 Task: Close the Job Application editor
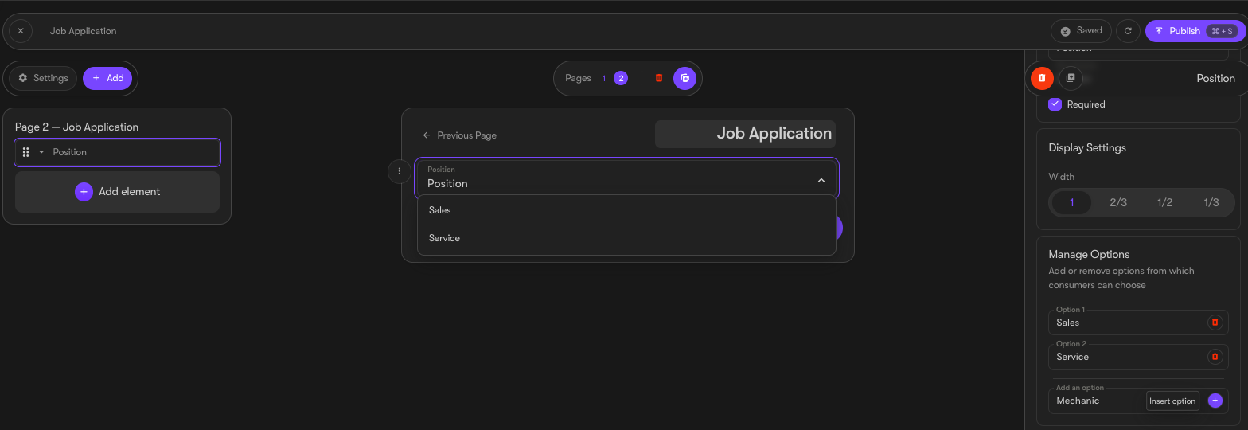(x=21, y=31)
